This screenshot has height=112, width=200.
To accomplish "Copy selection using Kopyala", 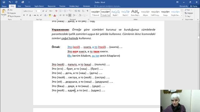I will pos(12,13).
